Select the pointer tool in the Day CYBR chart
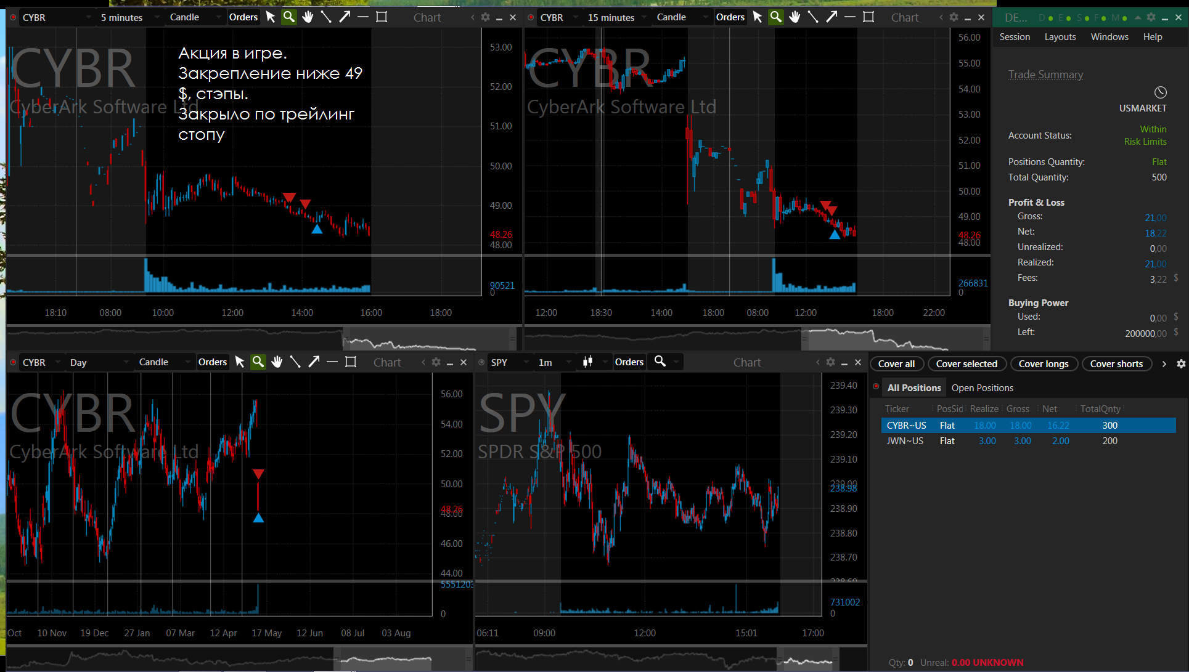Screen dimensions: 1189x672 pos(240,362)
